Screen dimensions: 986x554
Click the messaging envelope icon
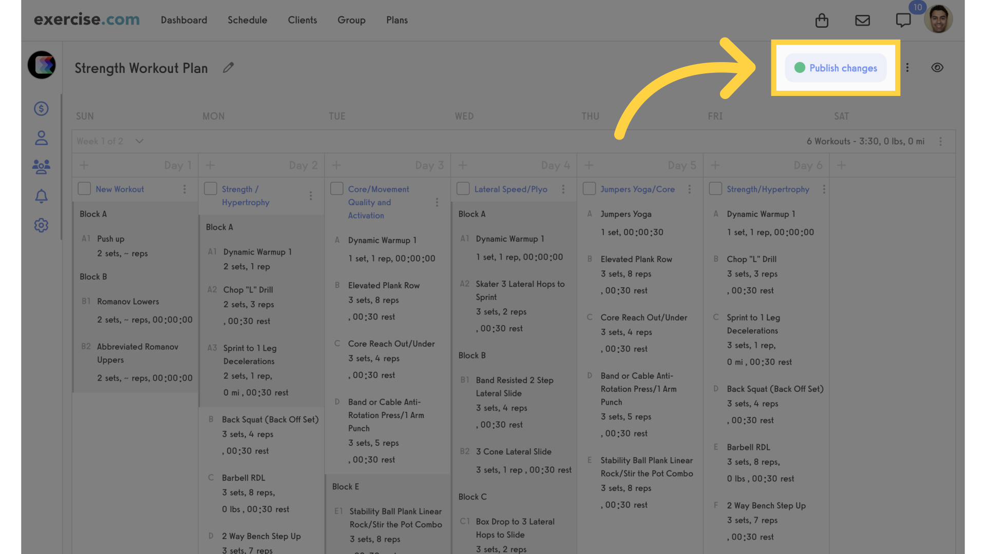(x=862, y=19)
